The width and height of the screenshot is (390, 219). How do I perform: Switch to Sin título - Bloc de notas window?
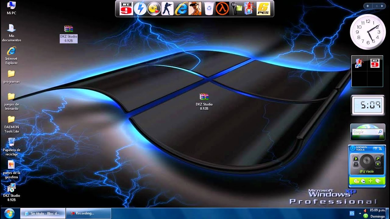(x=43, y=214)
